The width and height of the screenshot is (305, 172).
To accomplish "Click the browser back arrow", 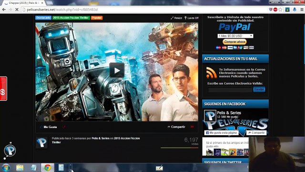I will (x=4, y=10).
